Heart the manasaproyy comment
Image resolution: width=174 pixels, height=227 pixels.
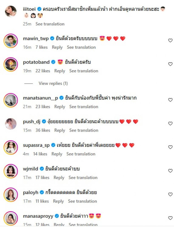tap(170, 218)
